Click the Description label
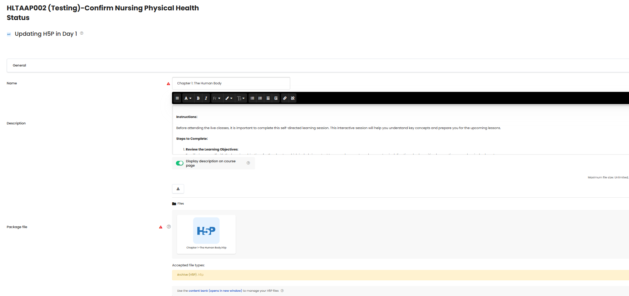 pos(16,123)
